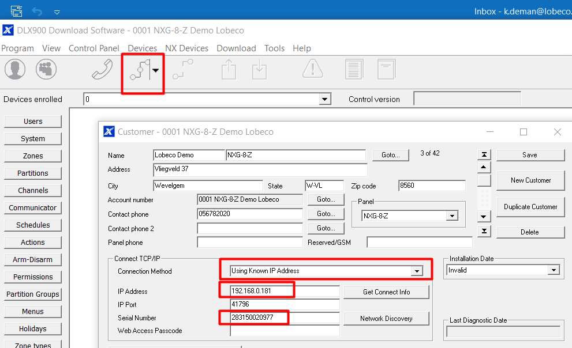Click the Zip code field 8560
Image resolution: width=572 pixels, height=348 pixels.
[x=432, y=186]
